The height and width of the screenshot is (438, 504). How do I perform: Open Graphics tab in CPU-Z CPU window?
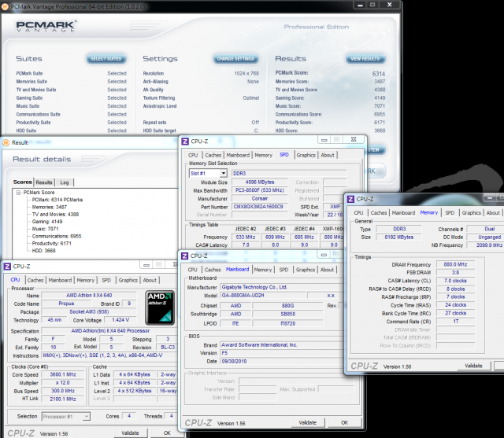(x=128, y=280)
